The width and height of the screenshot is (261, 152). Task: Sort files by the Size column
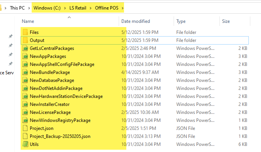pos(226,21)
